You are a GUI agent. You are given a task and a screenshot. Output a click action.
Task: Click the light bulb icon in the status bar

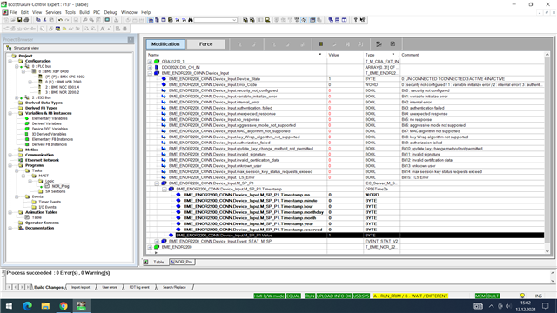[x=522, y=296]
